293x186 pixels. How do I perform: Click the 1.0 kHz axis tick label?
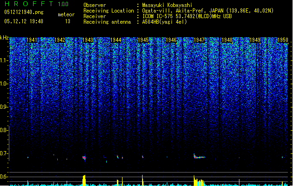click(4, 84)
